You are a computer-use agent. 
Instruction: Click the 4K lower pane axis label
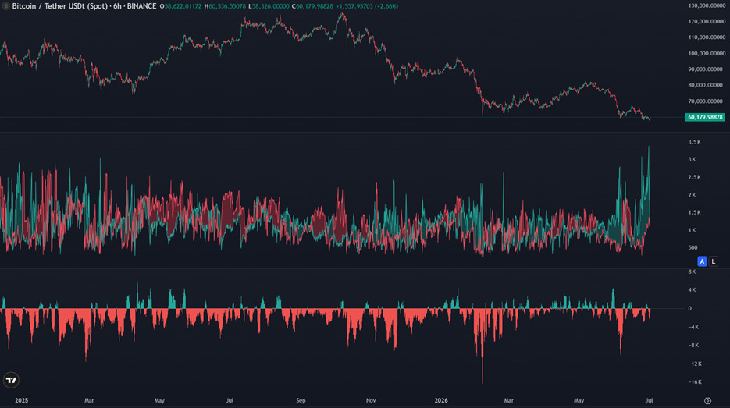coord(693,290)
